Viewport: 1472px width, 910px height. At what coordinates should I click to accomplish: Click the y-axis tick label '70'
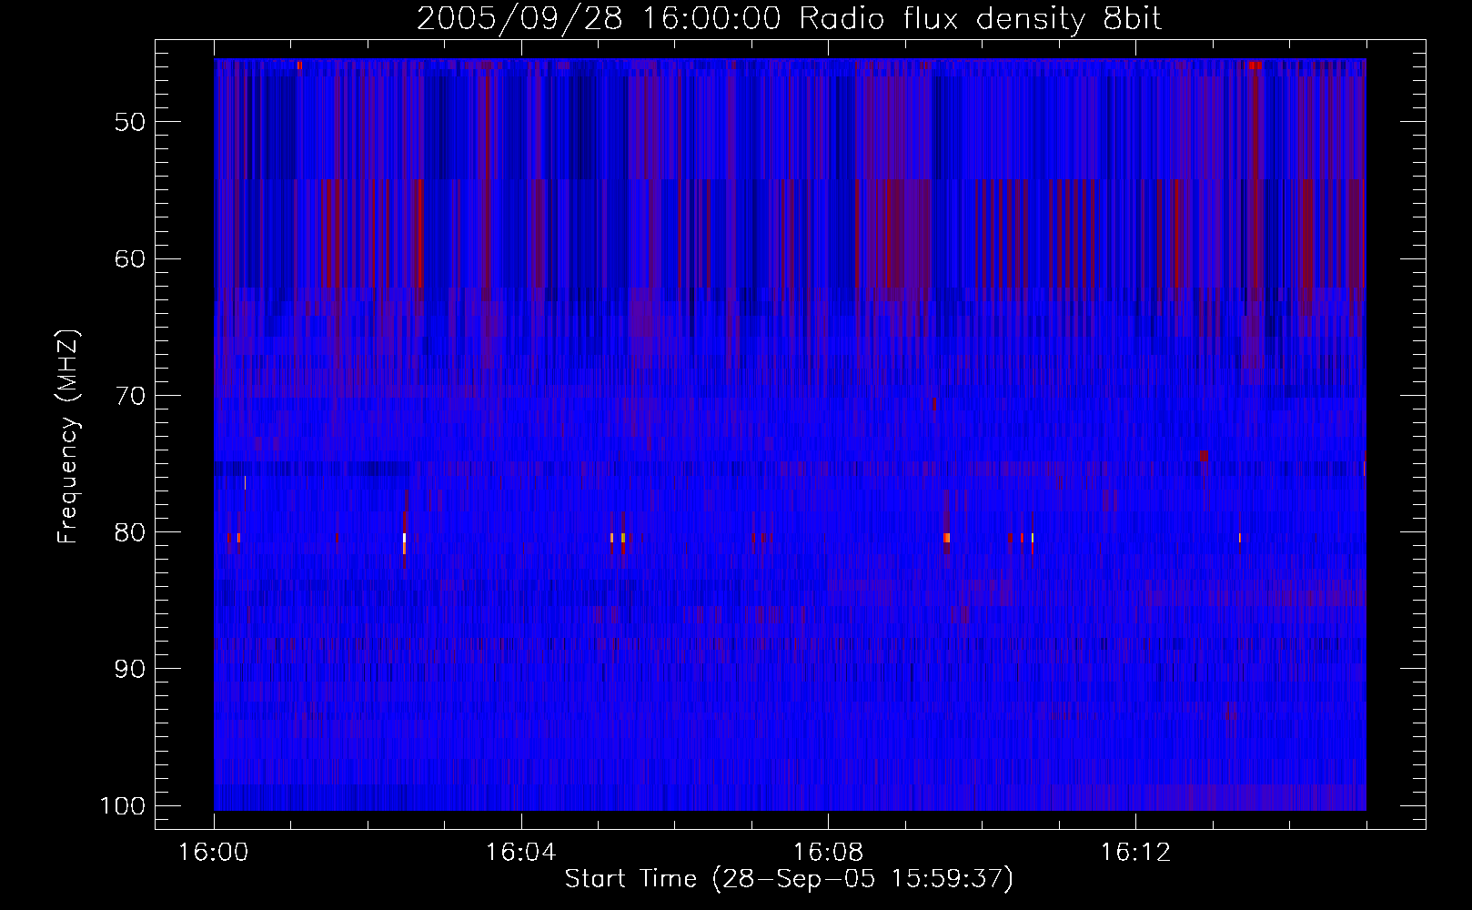tap(130, 396)
